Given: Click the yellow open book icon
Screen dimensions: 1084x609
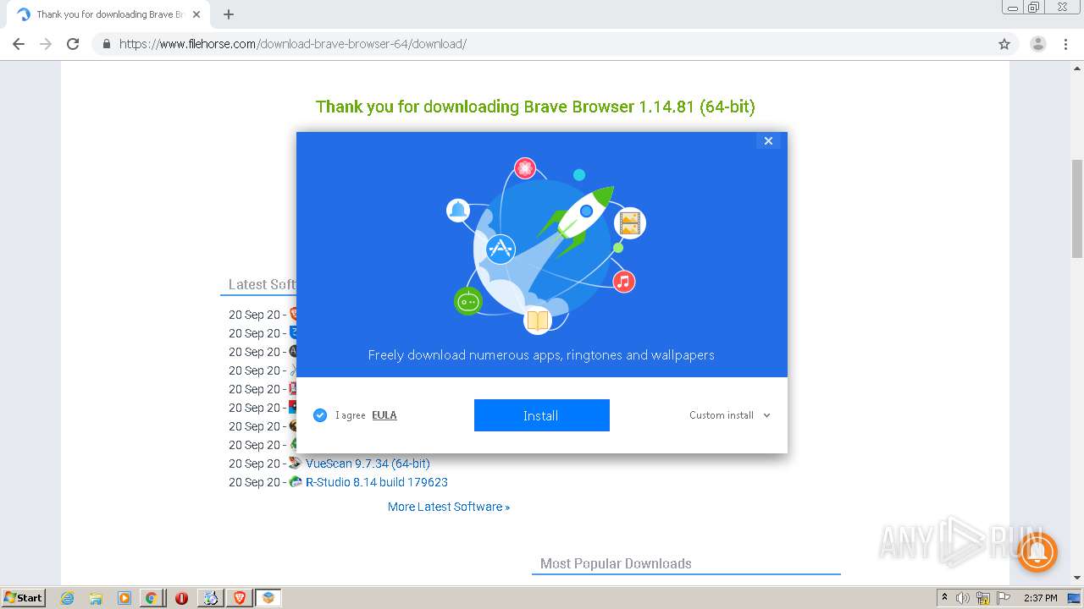Looking at the screenshot, I should [538, 320].
